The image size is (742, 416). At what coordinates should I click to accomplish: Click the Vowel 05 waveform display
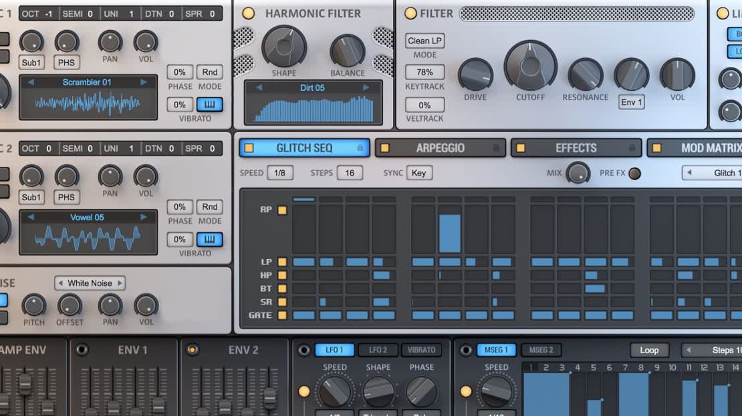click(88, 238)
